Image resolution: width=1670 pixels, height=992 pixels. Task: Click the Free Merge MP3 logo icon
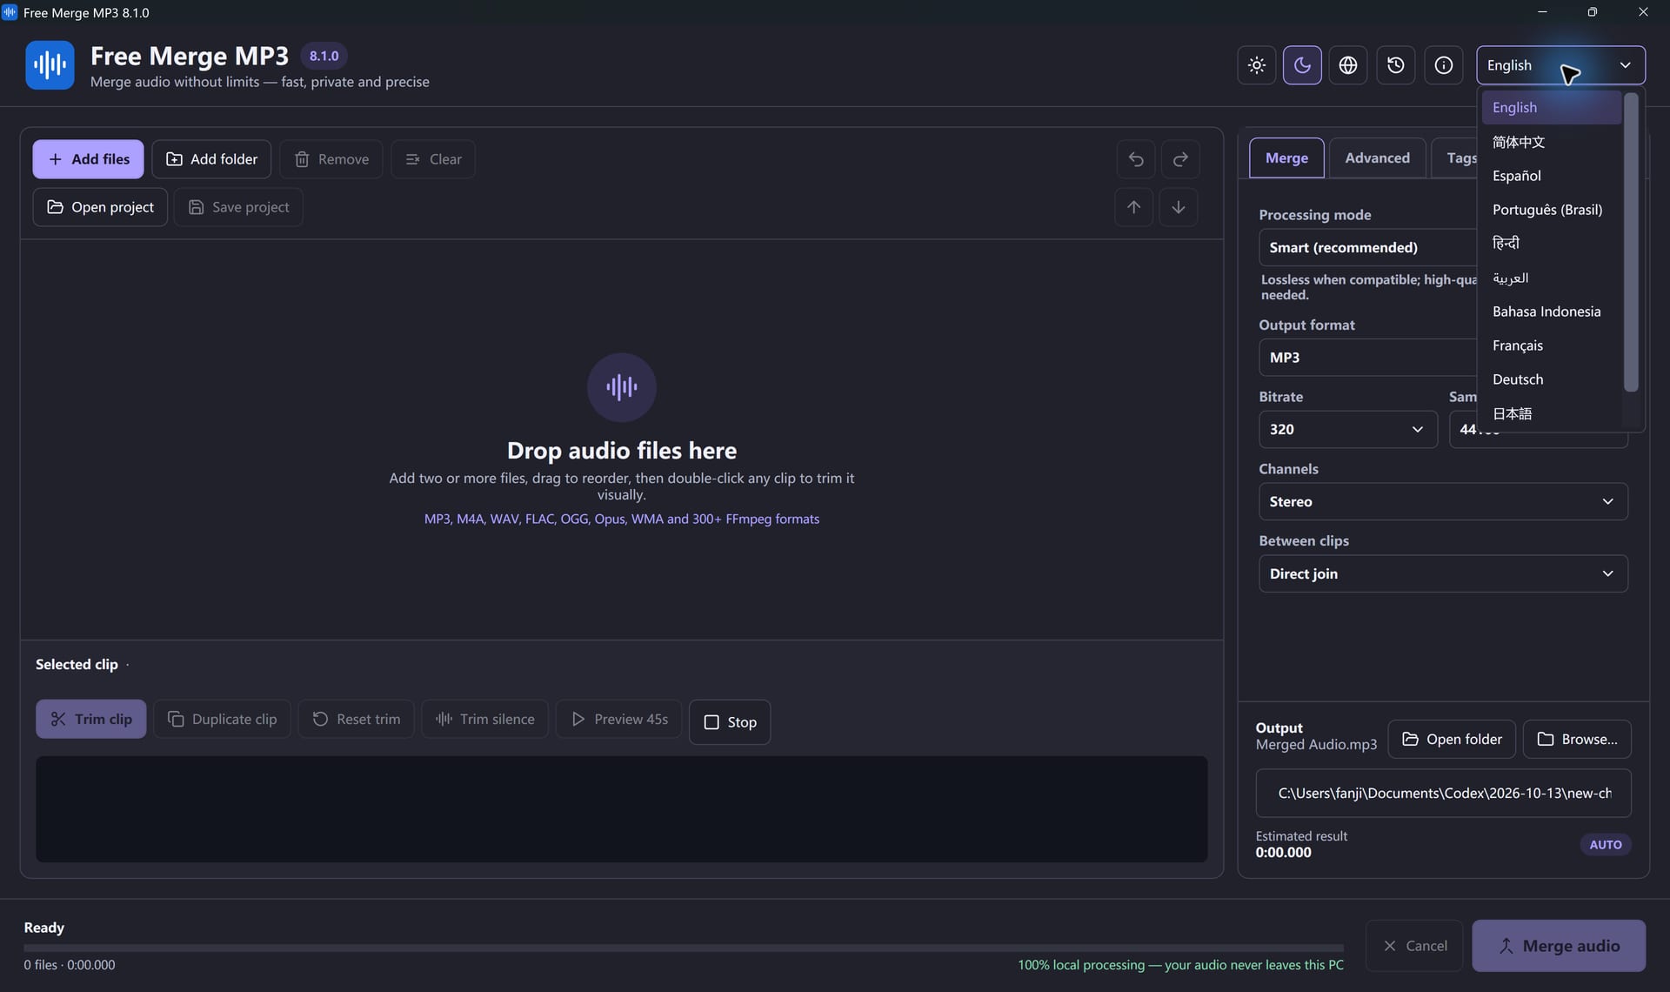point(50,65)
